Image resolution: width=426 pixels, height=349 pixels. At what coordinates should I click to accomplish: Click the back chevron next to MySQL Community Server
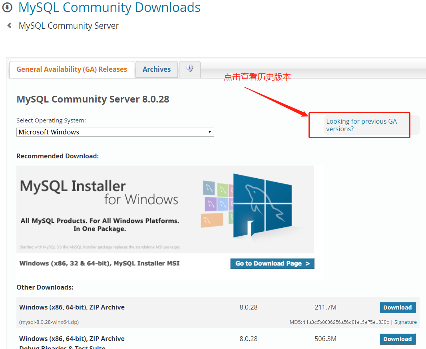[9, 25]
